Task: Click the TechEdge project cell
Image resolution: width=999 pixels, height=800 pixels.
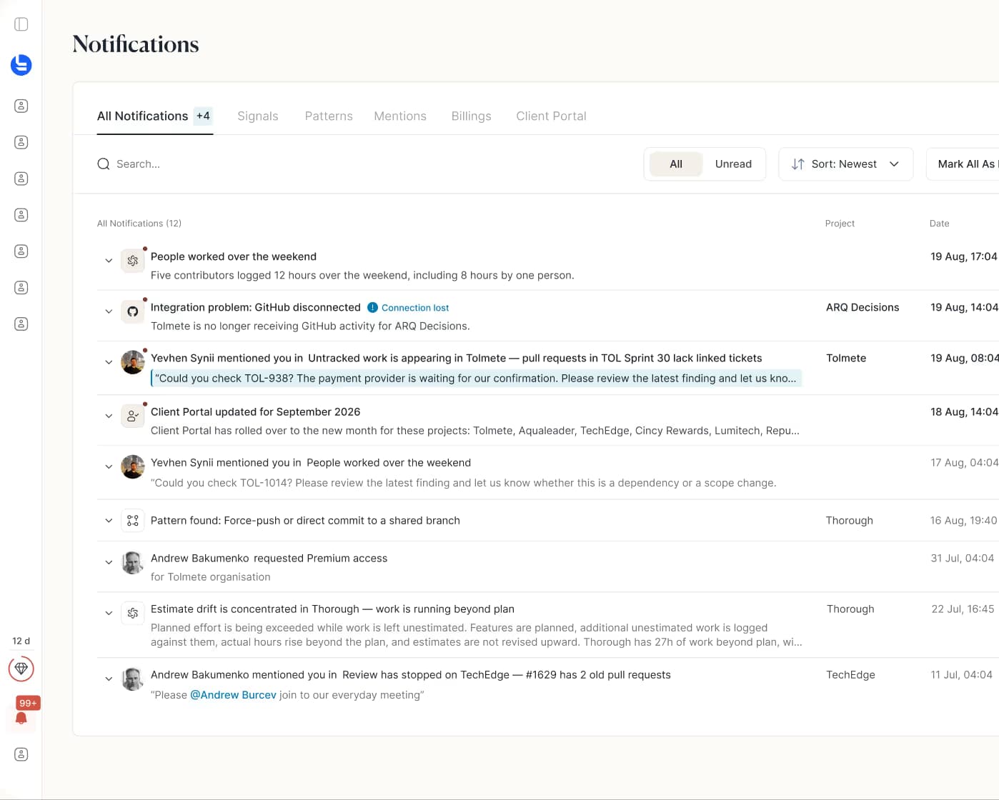Action: 850,675
